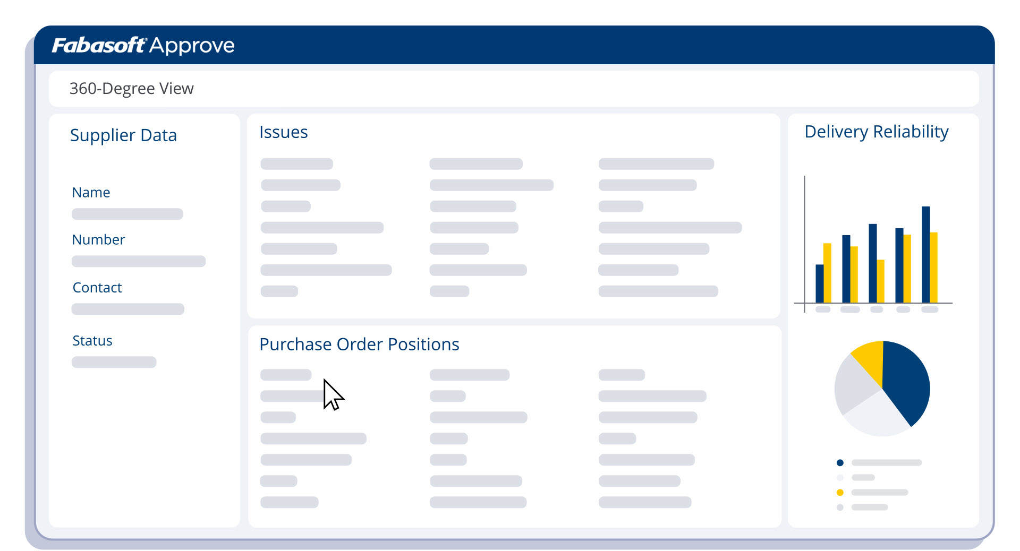The width and height of the screenshot is (1020, 551).
Task: Click the yellow legend bullet in Delivery Reliability
Action: pyautogui.click(x=840, y=492)
